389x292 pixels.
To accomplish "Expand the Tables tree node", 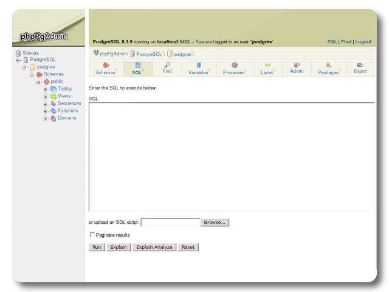I will coord(46,89).
